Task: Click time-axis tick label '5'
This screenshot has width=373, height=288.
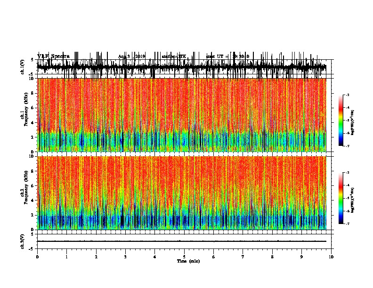Action: tap(184, 257)
